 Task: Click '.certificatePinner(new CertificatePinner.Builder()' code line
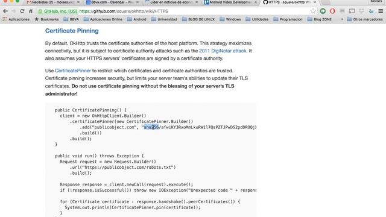131,122
